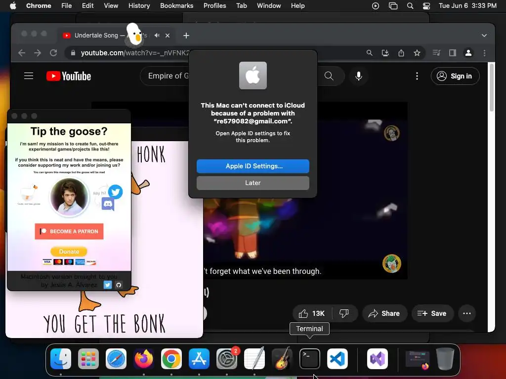Open the Trash in the Dock

445,359
